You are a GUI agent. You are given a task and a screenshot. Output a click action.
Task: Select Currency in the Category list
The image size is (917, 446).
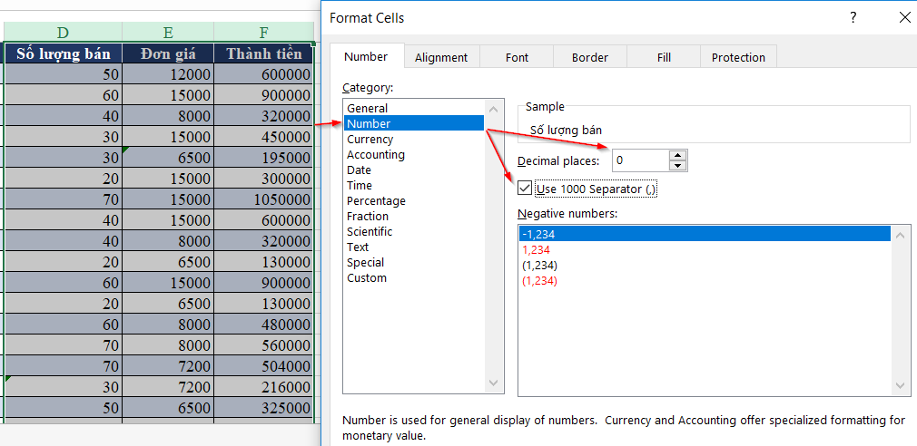click(370, 140)
